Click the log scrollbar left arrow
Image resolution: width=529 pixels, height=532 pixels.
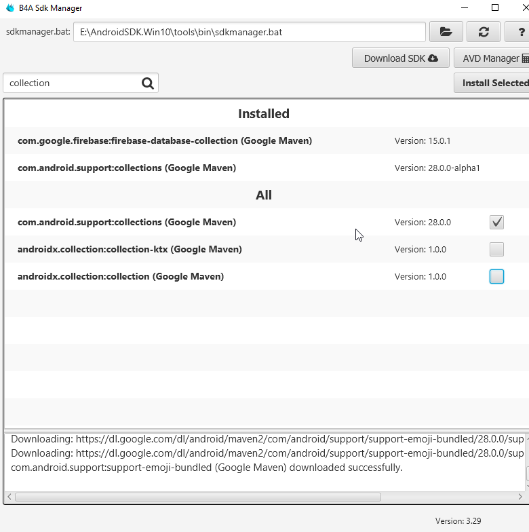coord(9,497)
